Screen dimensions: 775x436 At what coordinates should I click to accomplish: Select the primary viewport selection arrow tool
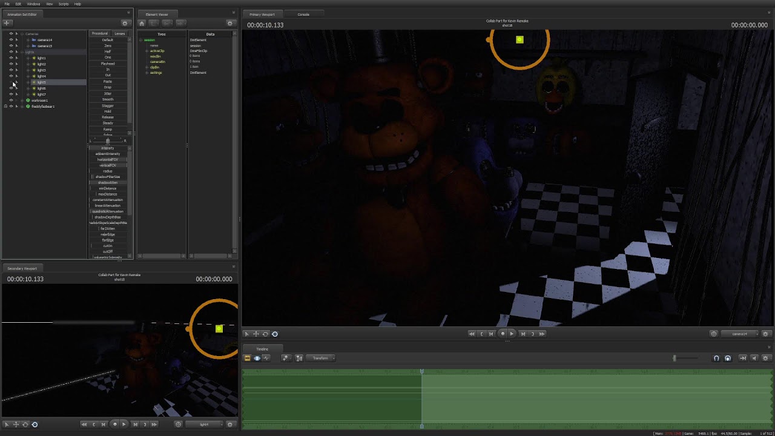[x=246, y=334]
